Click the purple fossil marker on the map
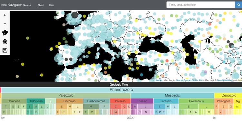The height and width of the screenshot is (121, 242). pyautogui.click(x=205, y=72)
